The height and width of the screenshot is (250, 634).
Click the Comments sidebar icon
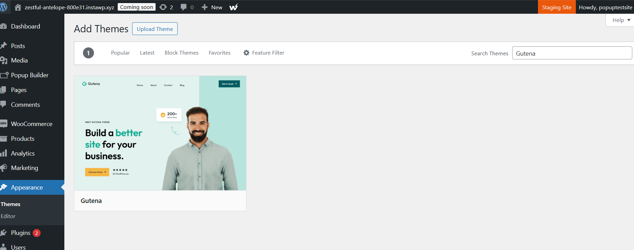[3, 104]
